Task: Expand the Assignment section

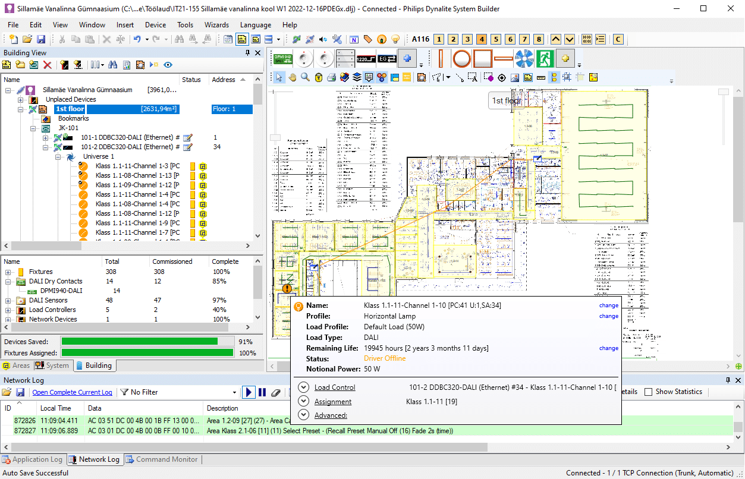Action: tap(303, 401)
